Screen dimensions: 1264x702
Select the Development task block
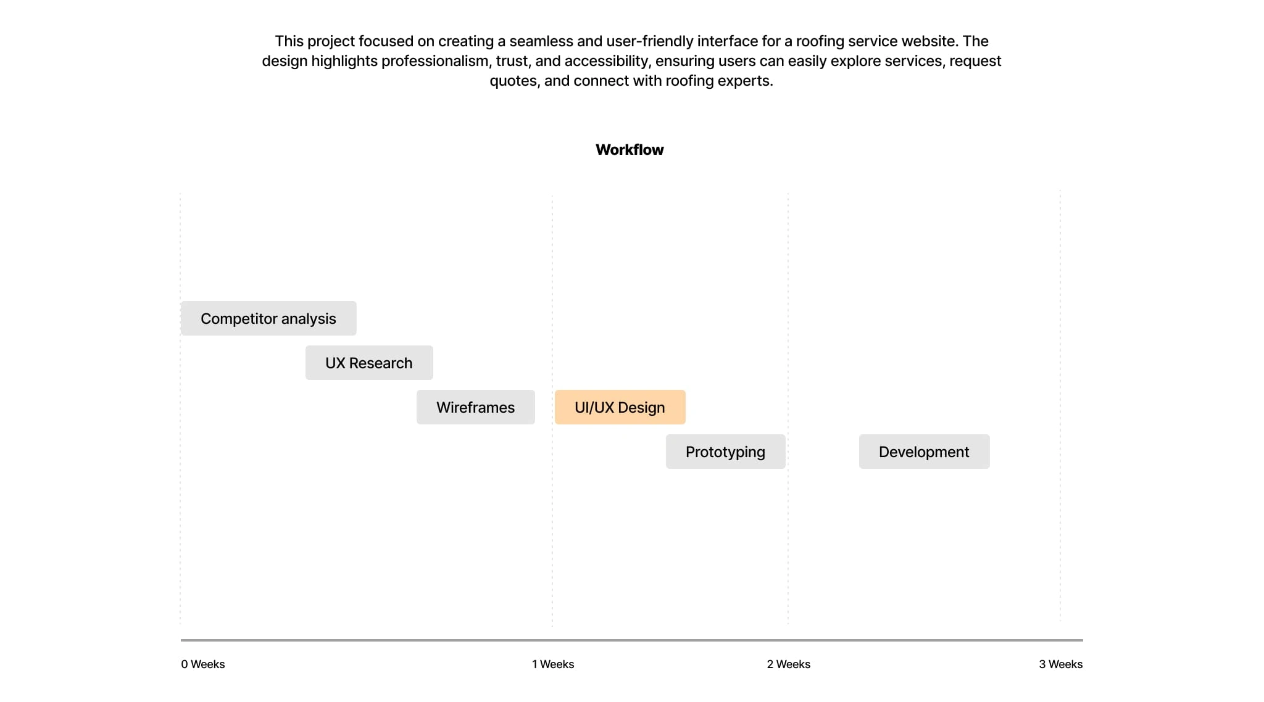(924, 452)
